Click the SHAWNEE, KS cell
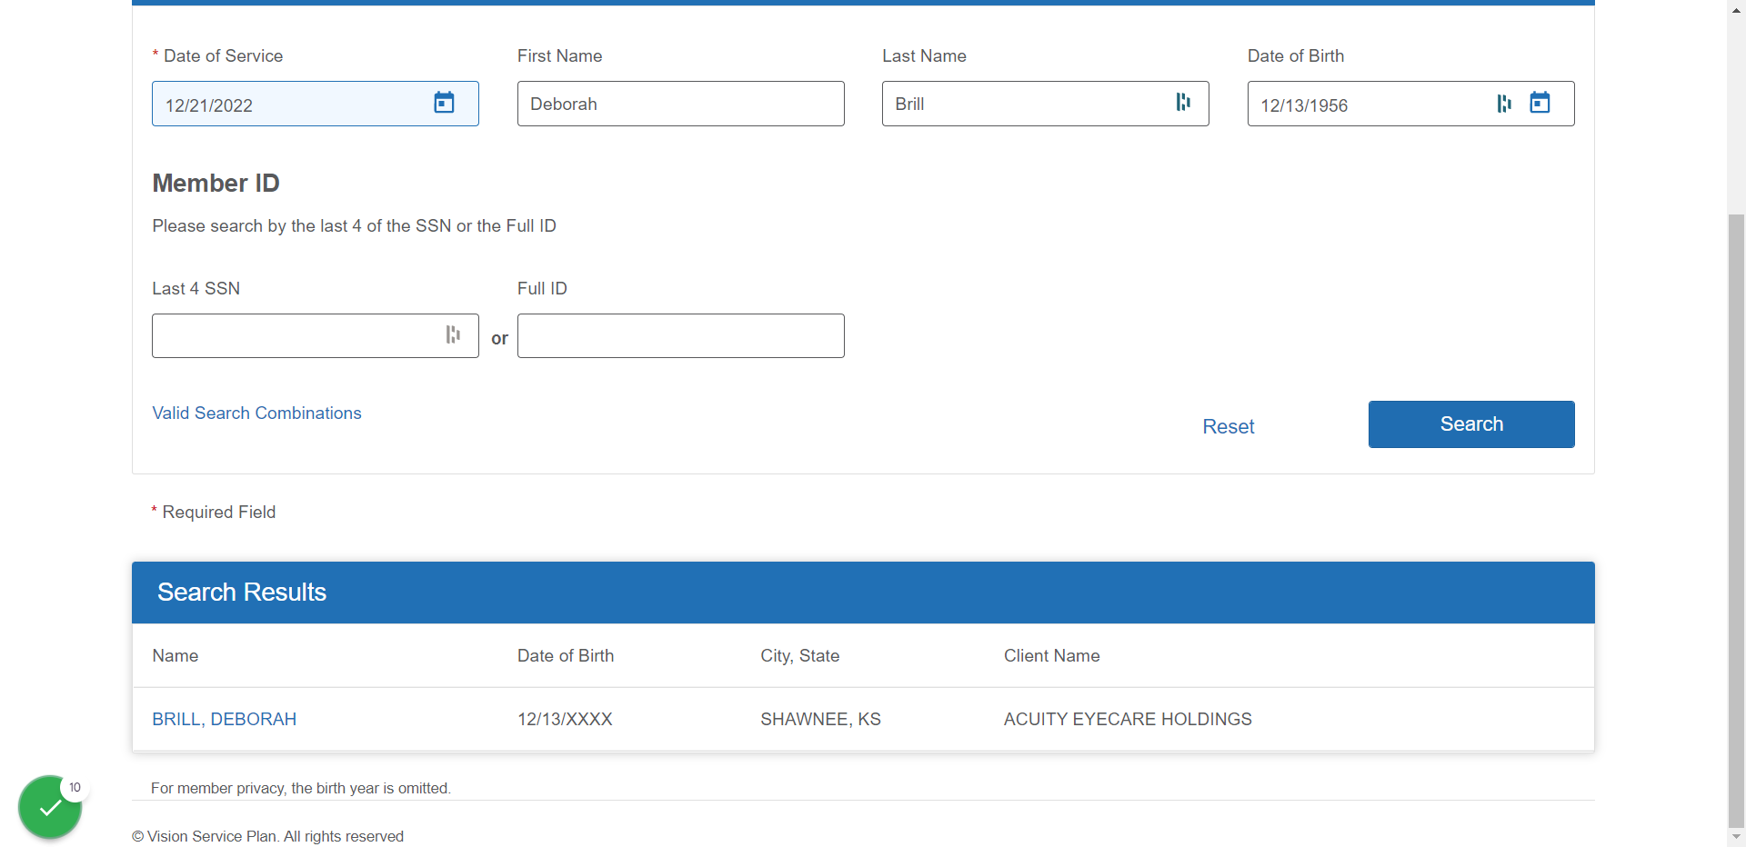The width and height of the screenshot is (1746, 847). tap(821, 720)
